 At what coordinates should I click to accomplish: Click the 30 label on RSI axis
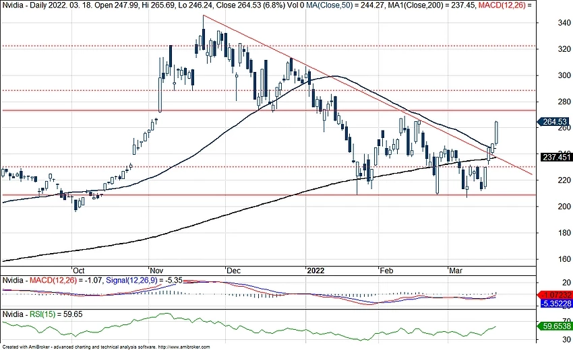[x=566, y=339]
